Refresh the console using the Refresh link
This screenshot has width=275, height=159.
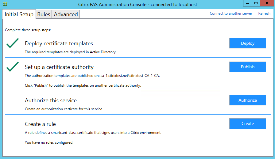(264, 13)
